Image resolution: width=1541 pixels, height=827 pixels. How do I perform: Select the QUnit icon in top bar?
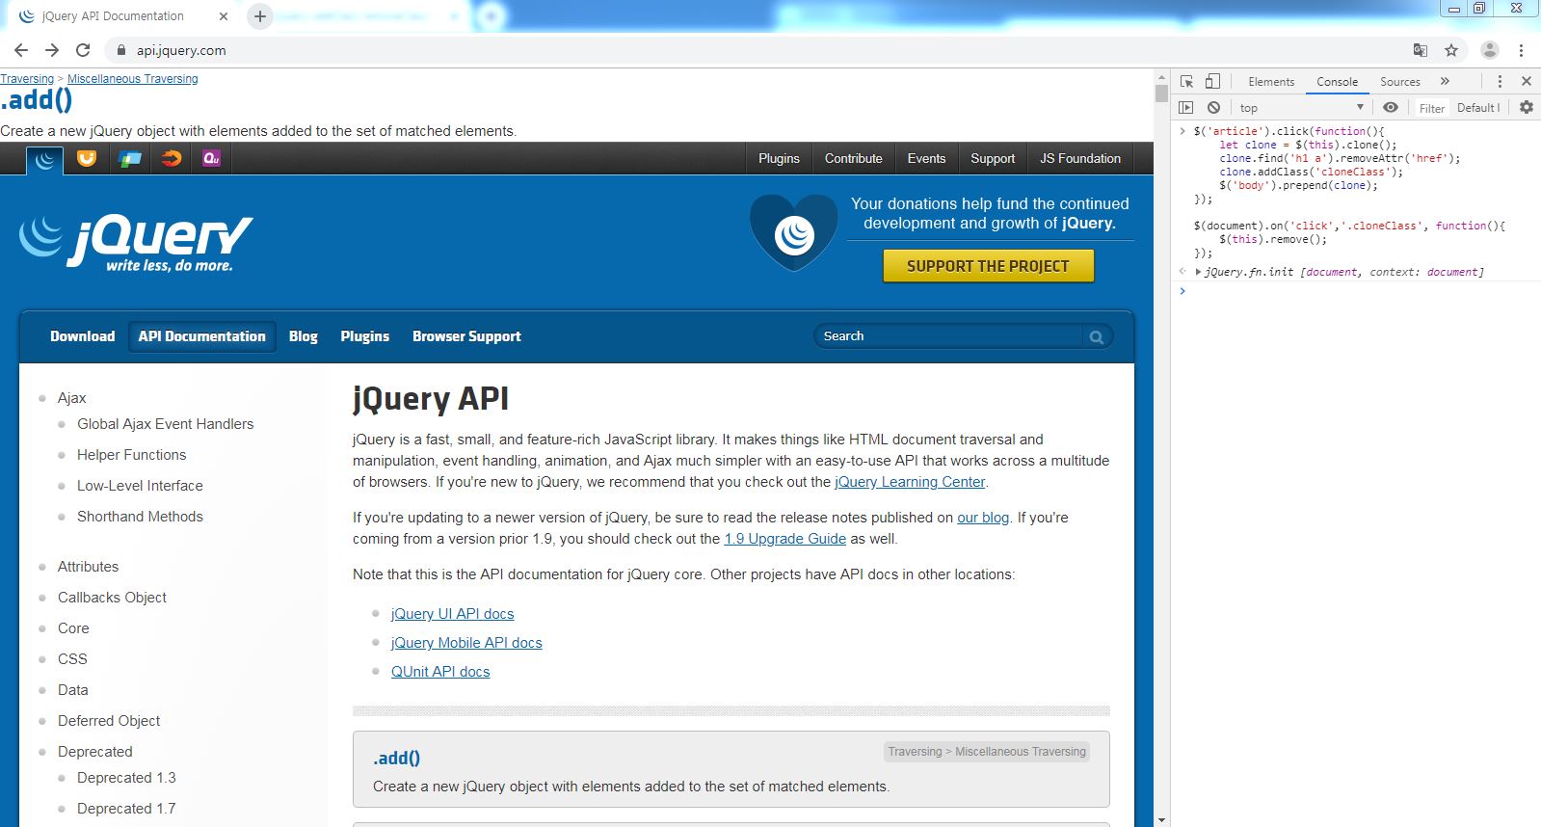coord(212,158)
